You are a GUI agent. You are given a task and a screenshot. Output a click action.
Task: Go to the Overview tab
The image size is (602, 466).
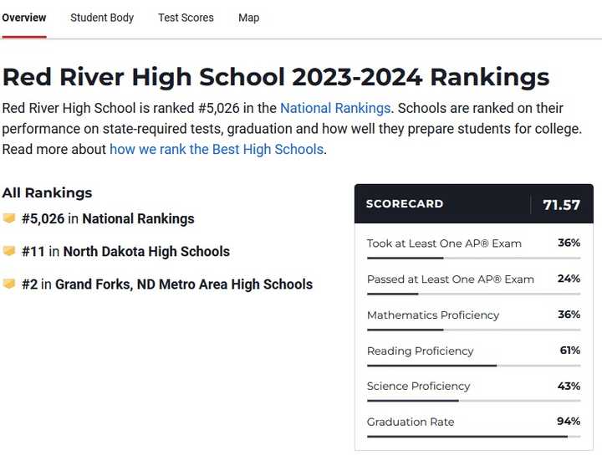pyautogui.click(x=23, y=18)
